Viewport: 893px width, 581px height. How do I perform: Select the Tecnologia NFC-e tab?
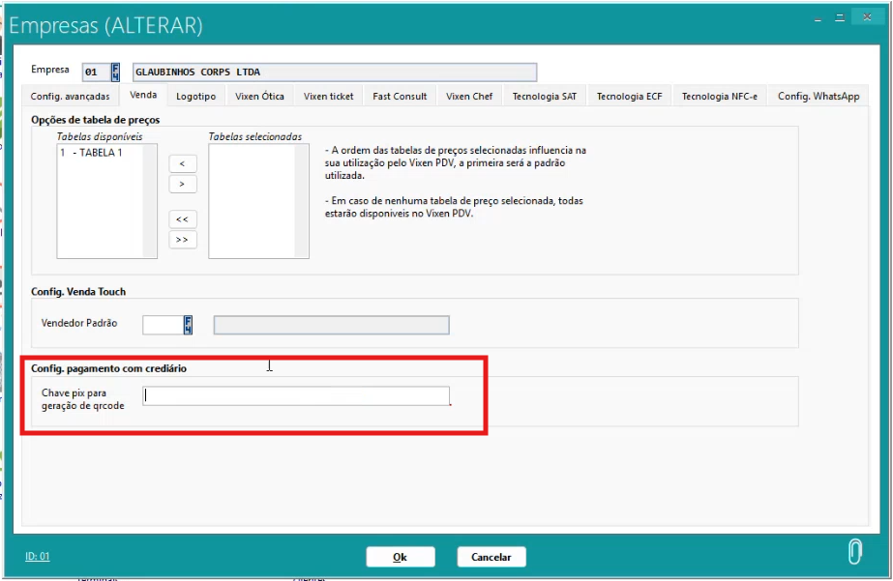(719, 97)
